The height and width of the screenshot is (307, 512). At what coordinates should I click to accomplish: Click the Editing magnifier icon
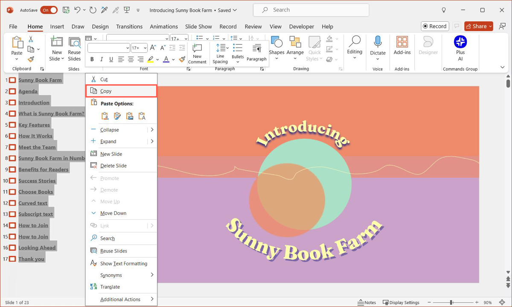click(355, 41)
